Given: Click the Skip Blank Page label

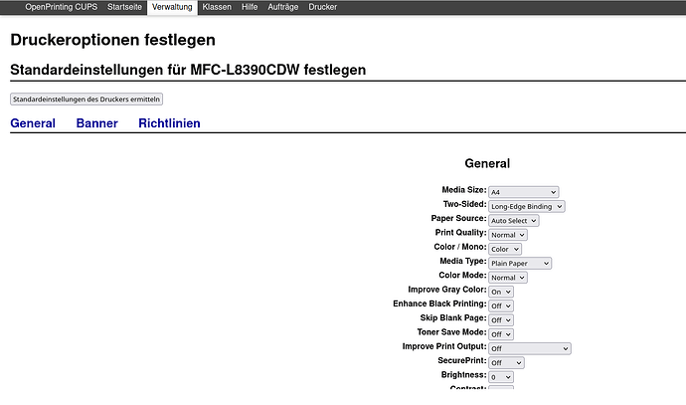Looking at the screenshot, I should point(453,317).
